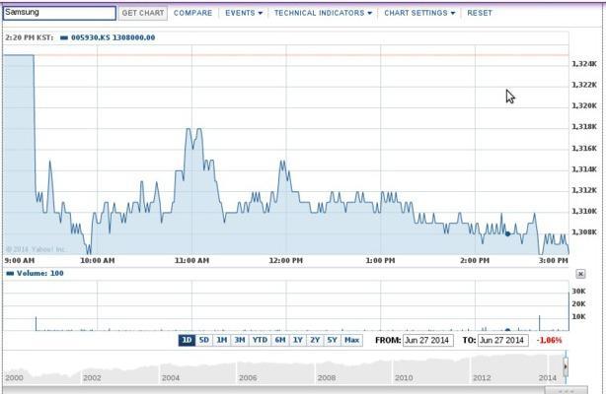
Task: Click the -1.06% change value
Action: pos(549,340)
